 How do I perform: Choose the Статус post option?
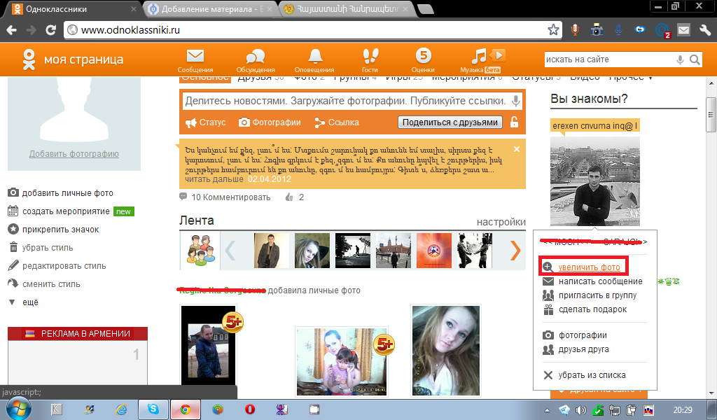[x=206, y=122]
